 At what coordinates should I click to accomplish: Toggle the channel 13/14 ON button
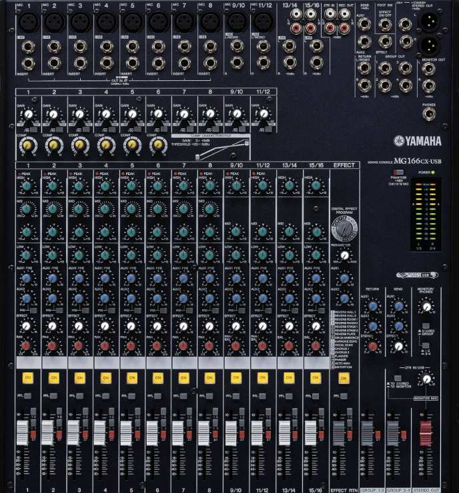289,377
